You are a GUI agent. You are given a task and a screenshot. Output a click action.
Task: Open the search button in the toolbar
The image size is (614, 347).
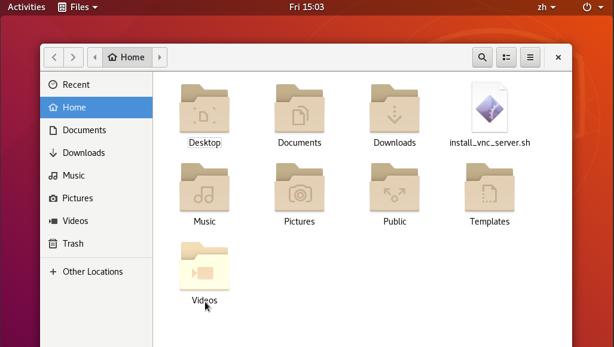tap(482, 57)
